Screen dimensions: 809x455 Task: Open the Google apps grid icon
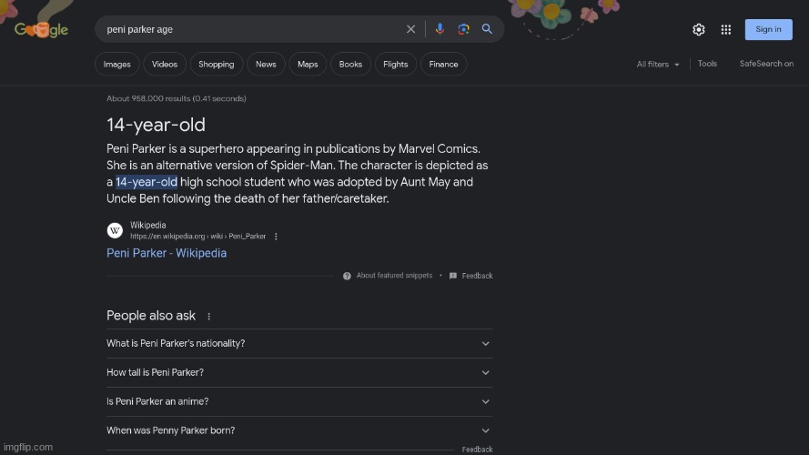tap(726, 29)
